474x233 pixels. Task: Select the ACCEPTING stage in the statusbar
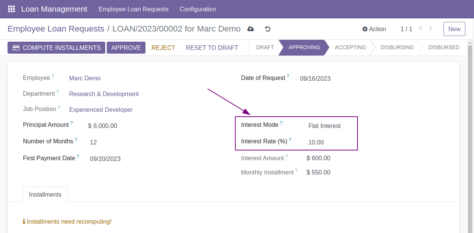(x=350, y=47)
